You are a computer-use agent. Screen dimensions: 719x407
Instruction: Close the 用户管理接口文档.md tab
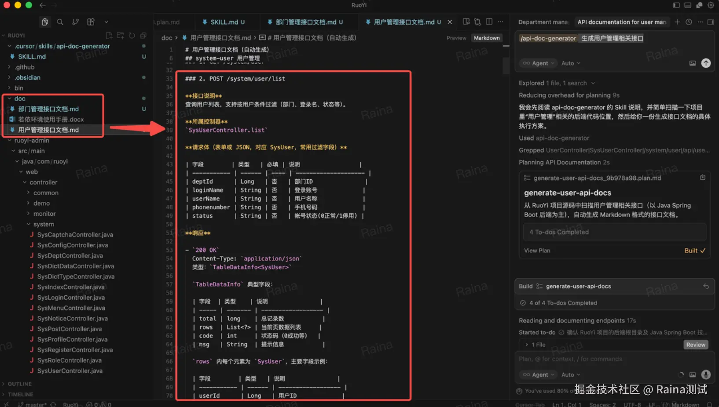(450, 22)
